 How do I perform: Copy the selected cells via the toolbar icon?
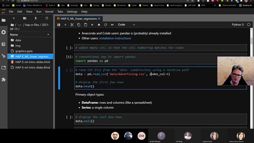point(79,25)
